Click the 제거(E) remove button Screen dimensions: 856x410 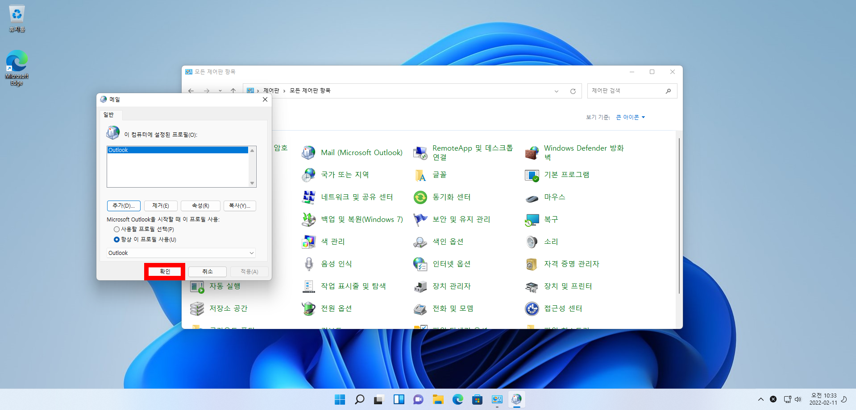[161, 205]
